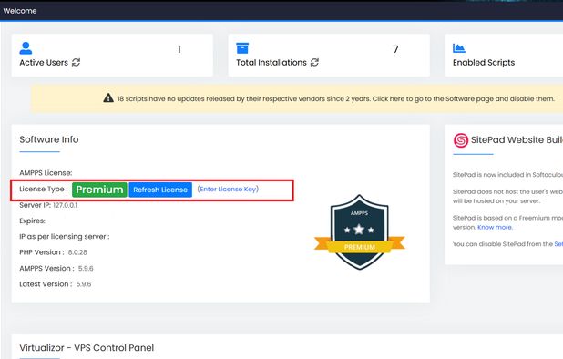Click the License Type label
This screenshot has height=359, width=563.
click(x=44, y=190)
